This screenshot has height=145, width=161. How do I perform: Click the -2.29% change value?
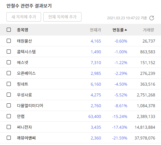pos(121,74)
